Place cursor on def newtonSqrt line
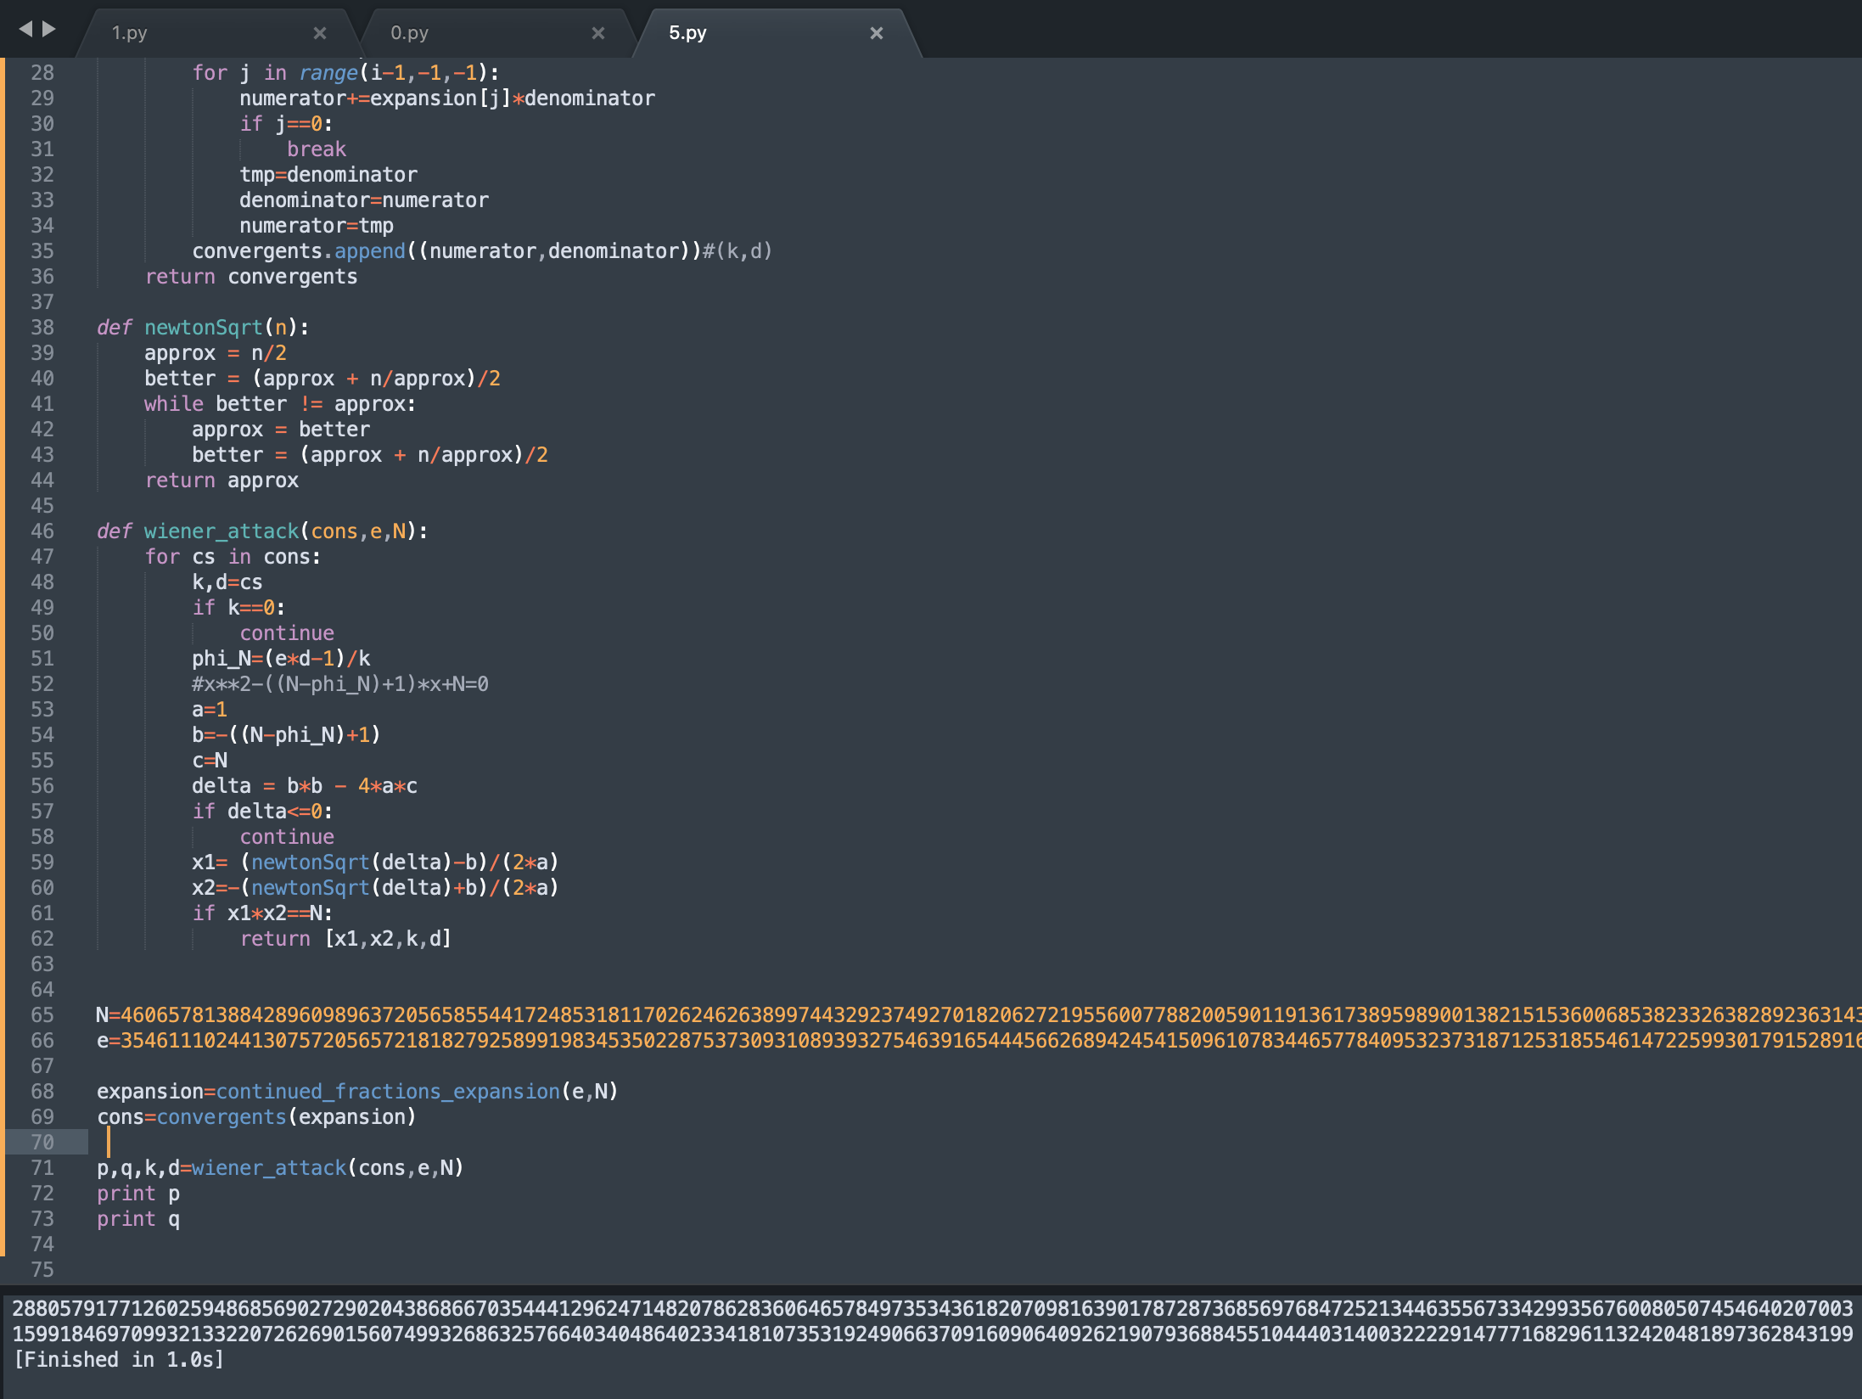Screen dimensions: 1862x1399 (204, 328)
